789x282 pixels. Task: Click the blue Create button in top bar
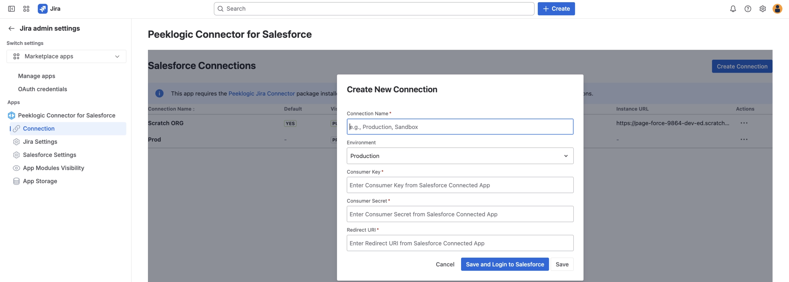coord(556,9)
